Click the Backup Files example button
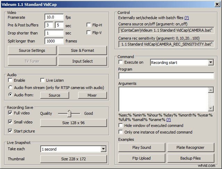The image size is (222, 169). 191,158
